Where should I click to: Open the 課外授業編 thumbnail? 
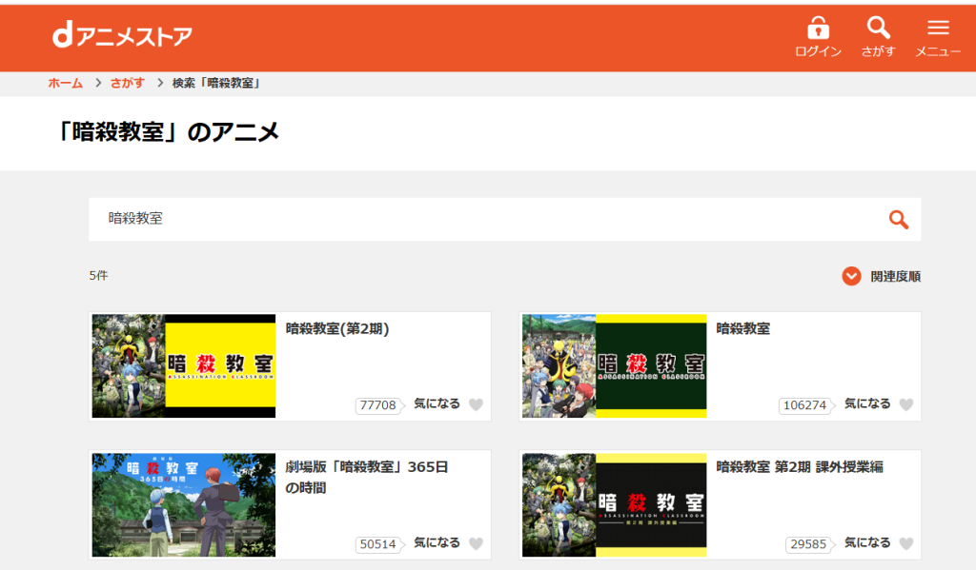pos(615,504)
